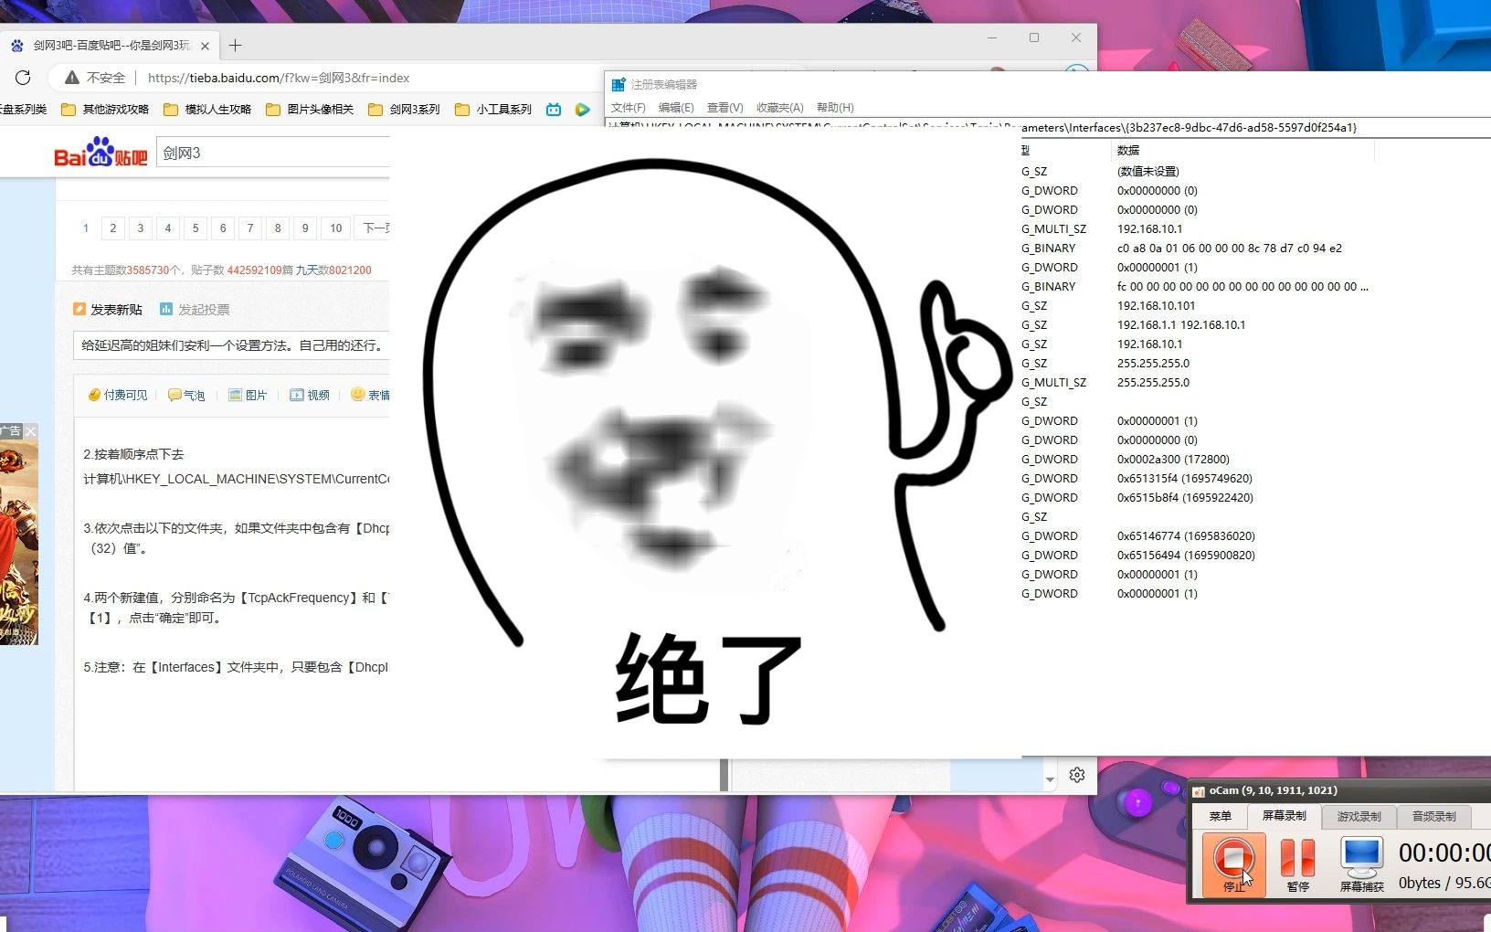Click the browser page reload icon

pos(23,78)
